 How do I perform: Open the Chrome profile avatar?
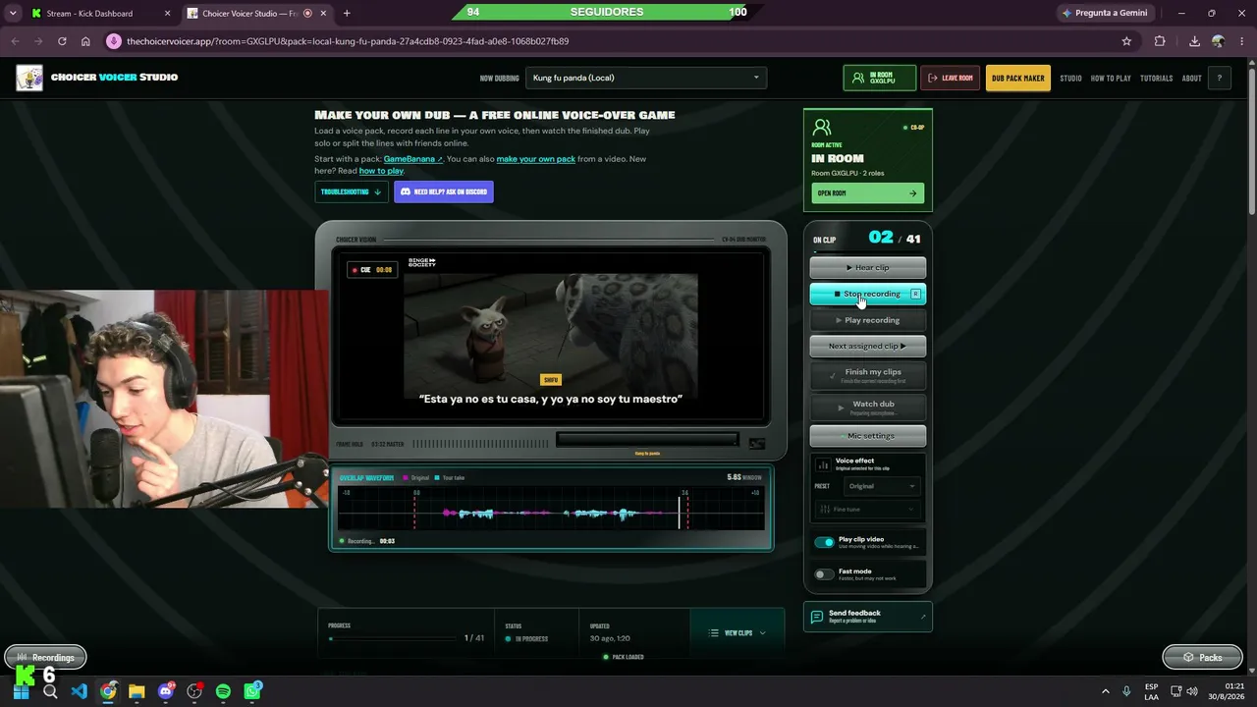coord(1219,41)
